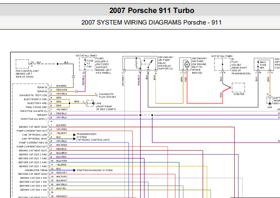Image resolution: width=280 pixels, height=198 pixels.
Task: Click the SECONDARY AIR PUMP RELAY label
Action: click(x=166, y=63)
